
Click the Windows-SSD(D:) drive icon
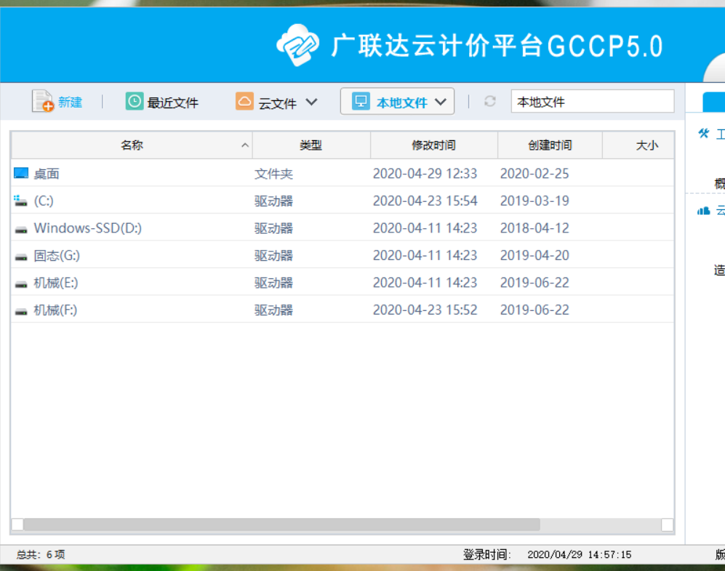tap(21, 230)
